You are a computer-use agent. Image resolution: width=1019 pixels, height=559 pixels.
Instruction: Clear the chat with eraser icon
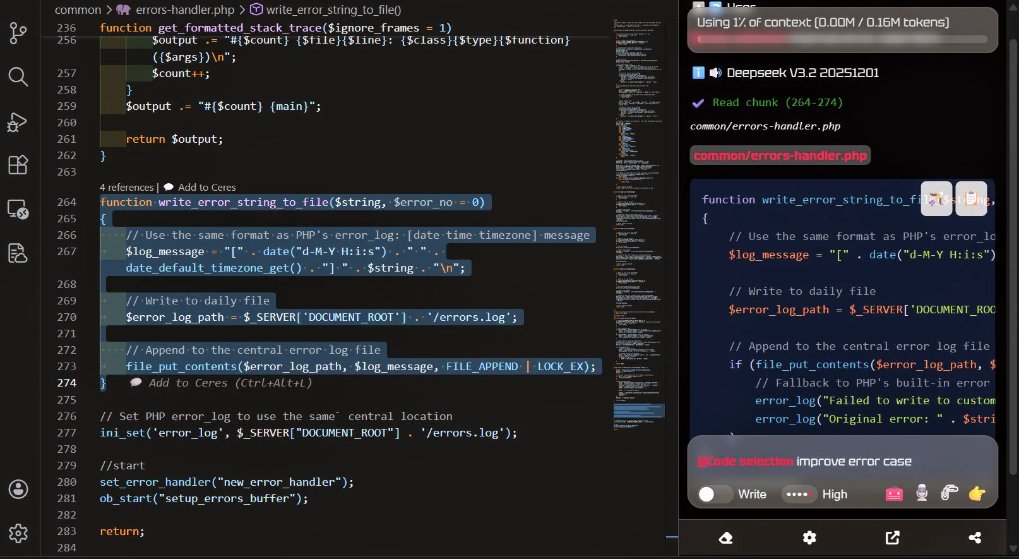click(726, 538)
